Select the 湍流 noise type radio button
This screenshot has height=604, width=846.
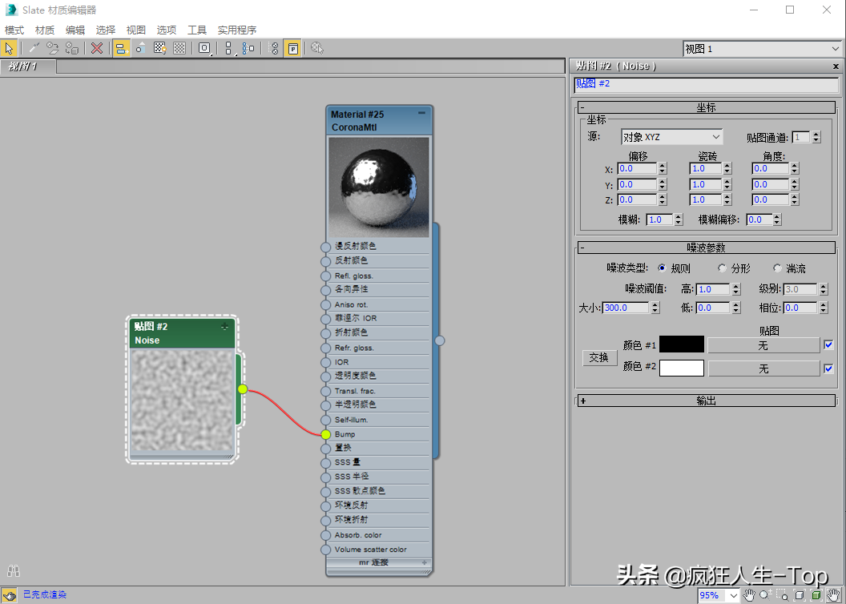pos(777,268)
